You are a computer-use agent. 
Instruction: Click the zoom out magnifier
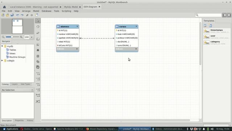click(3, 37)
